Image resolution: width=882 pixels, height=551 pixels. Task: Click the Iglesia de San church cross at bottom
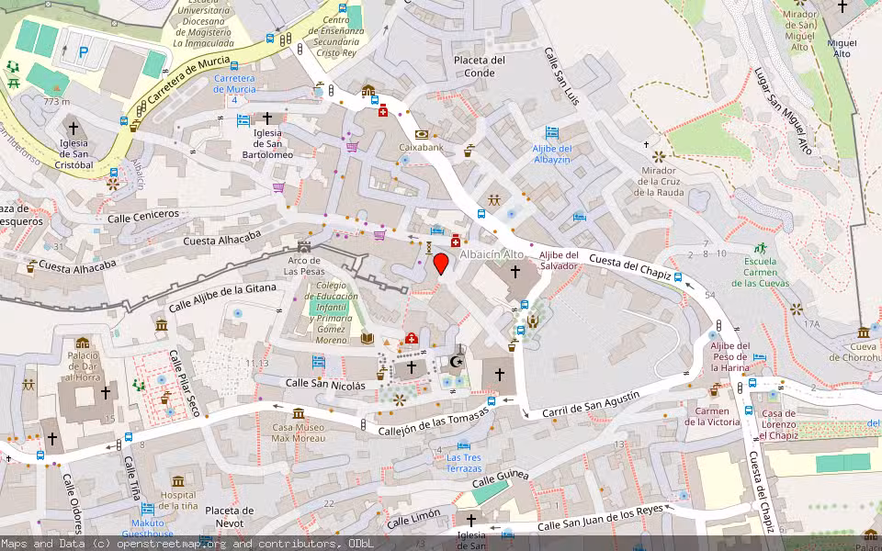click(471, 520)
